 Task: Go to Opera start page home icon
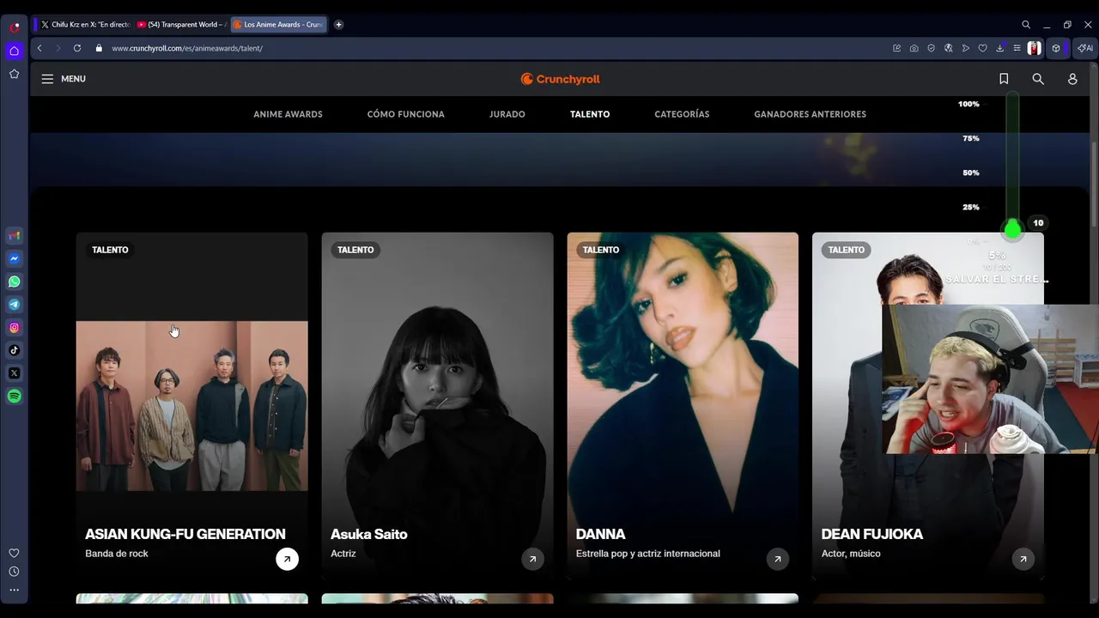click(x=14, y=51)
